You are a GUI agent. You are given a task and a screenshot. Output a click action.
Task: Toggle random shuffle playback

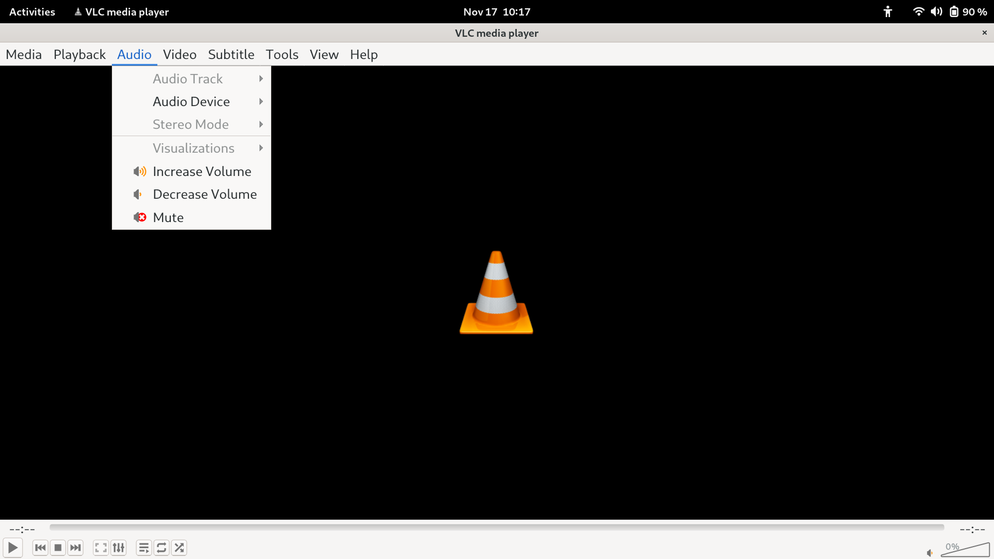click(x=179, y=548)
